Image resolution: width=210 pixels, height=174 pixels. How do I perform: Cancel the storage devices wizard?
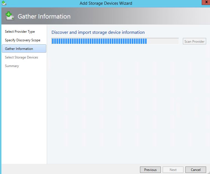(x=196, y=170)
